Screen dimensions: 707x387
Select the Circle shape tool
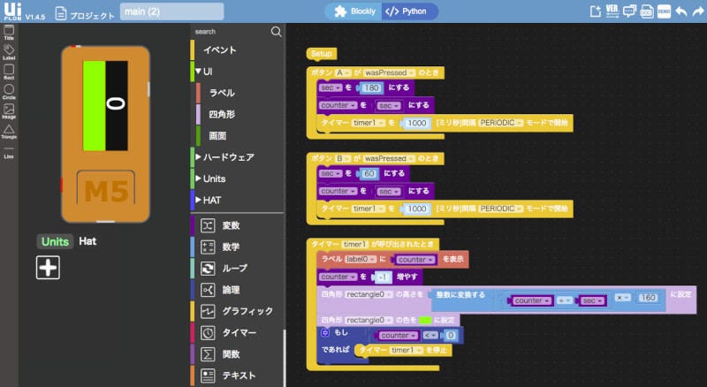[x=9, y=91]
